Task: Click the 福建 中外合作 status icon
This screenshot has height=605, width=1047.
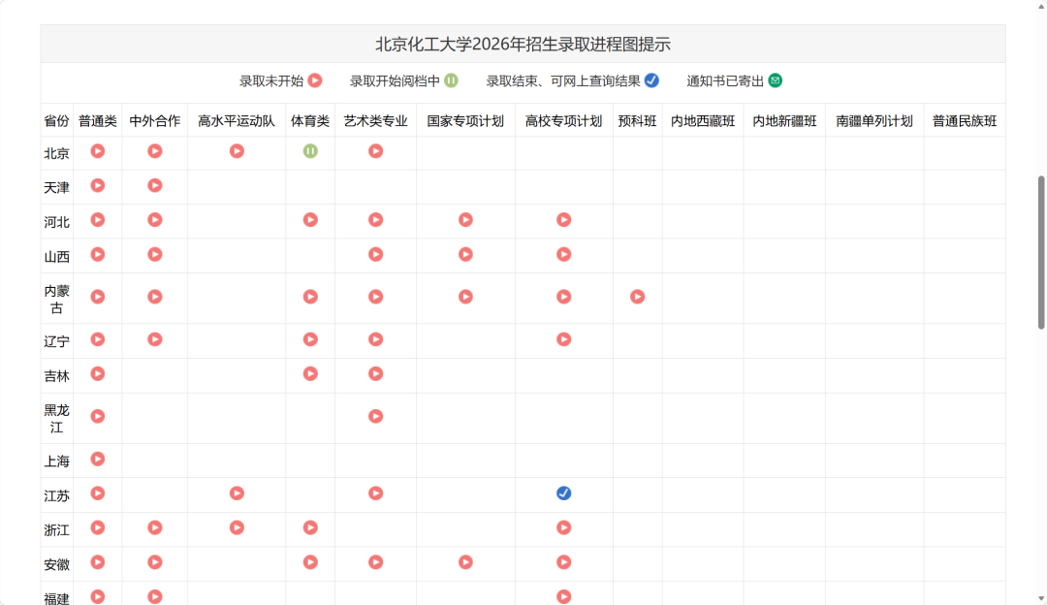Action: (155, 596)
